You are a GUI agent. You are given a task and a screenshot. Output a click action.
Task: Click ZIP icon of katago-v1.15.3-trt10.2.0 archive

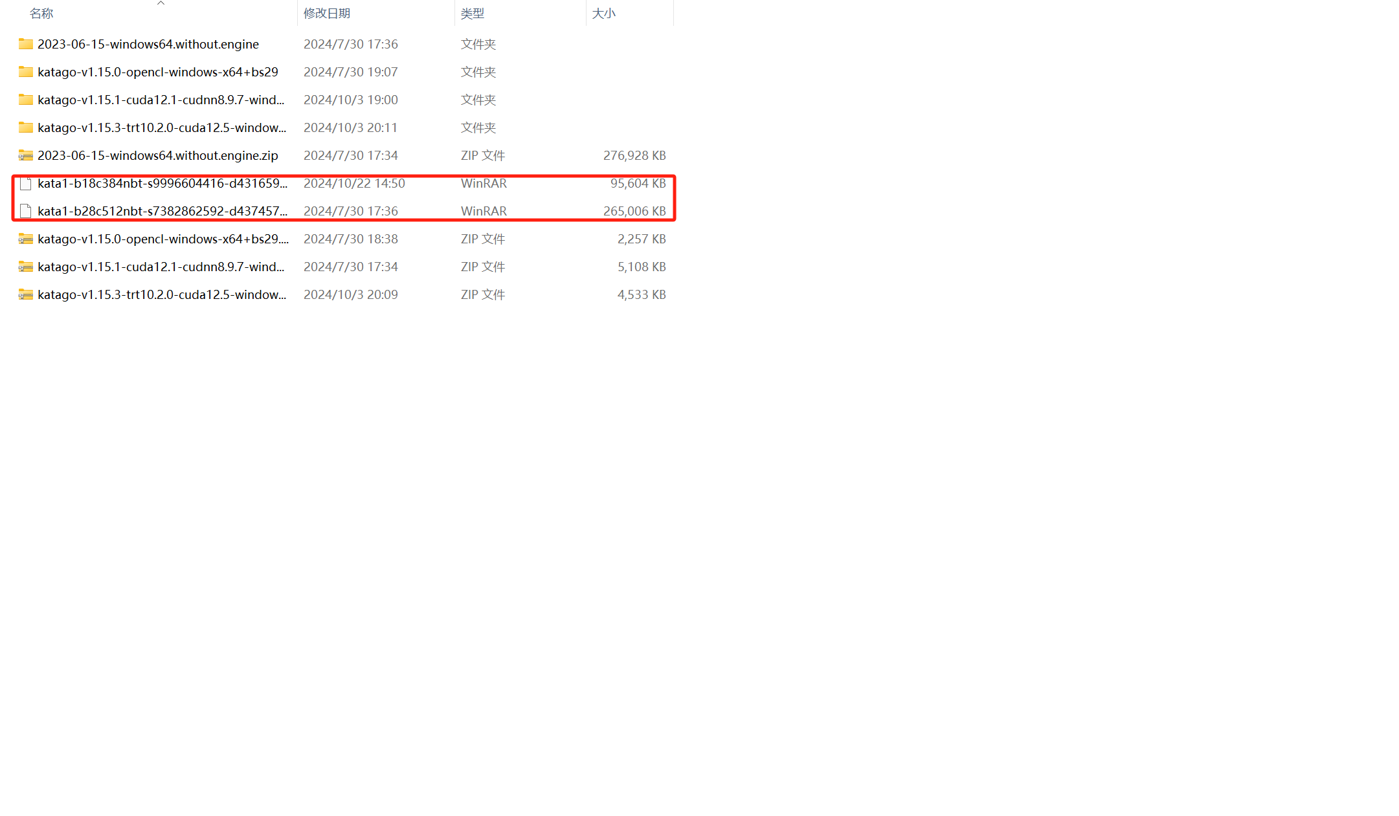(26, 294)
